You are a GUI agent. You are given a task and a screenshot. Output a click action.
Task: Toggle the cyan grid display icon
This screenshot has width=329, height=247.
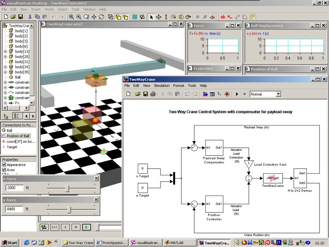[135, 17]
